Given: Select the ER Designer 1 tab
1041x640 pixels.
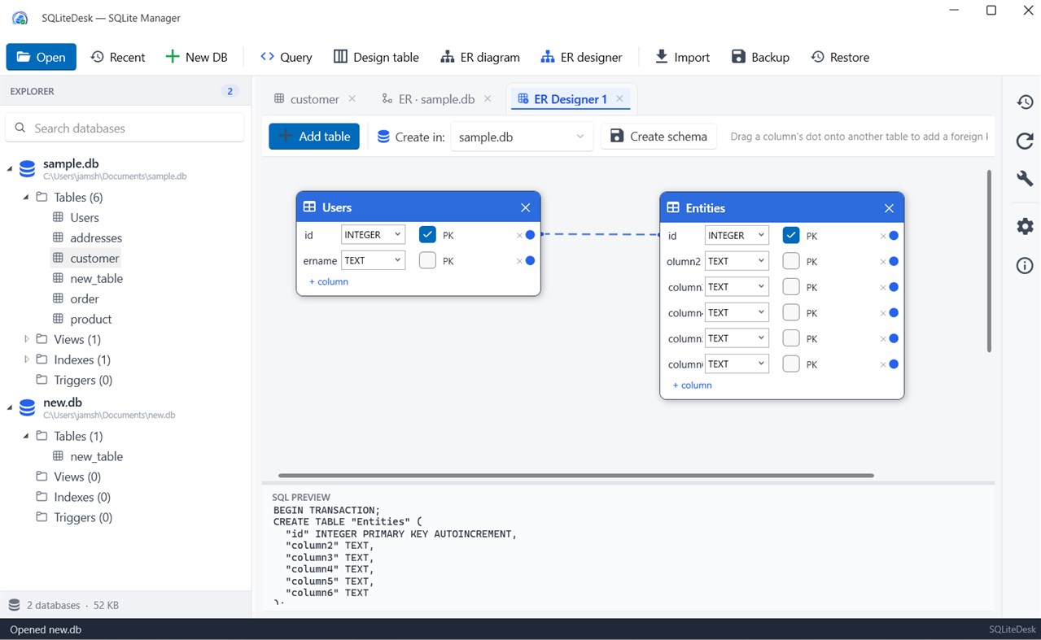Looking at the screenshot, I should (x=571, y=99).
